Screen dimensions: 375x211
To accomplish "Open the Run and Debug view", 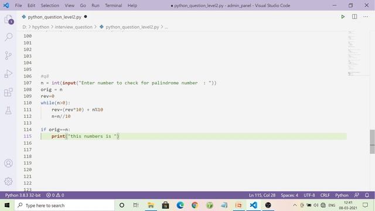I will click(x=8, y=74).
